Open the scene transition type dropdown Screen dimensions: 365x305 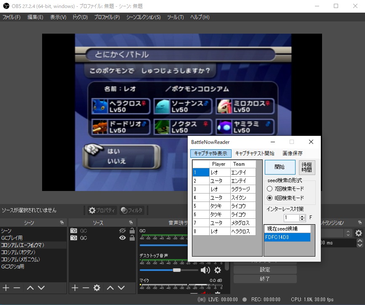(x=348, y=233)
